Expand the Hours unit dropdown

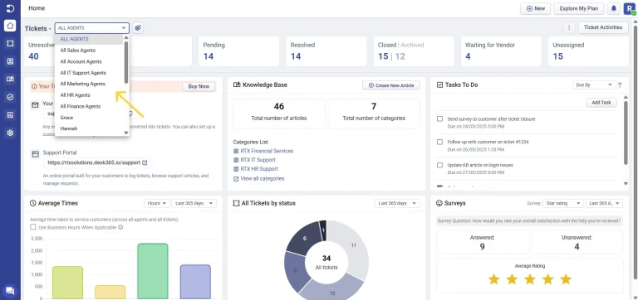click(157, 203)
